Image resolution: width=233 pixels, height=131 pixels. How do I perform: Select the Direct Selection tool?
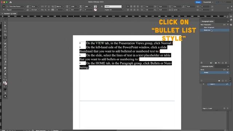click(5, 25)
